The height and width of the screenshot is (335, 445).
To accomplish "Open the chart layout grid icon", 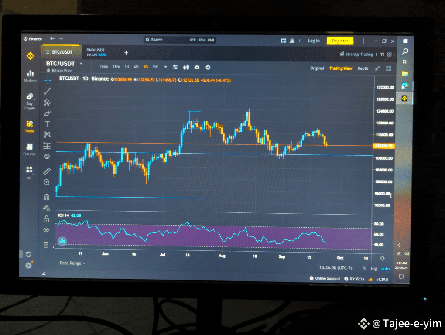I will (x=389, y=68).
